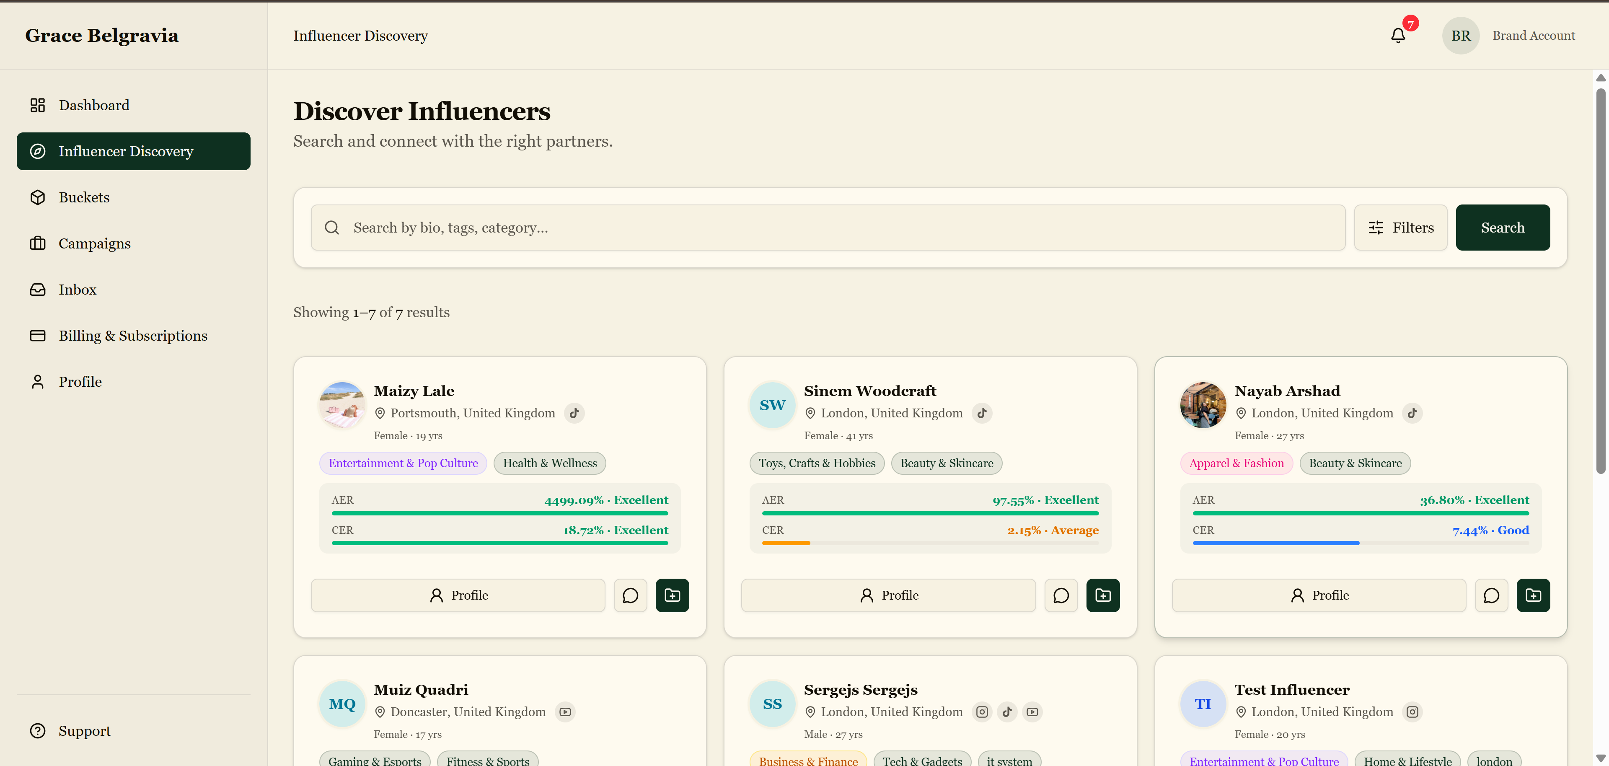This screenshot has height=766, width=1609.
Task: Click 'Showing 1–7 of 7 results' text
Action: [371, 313]
